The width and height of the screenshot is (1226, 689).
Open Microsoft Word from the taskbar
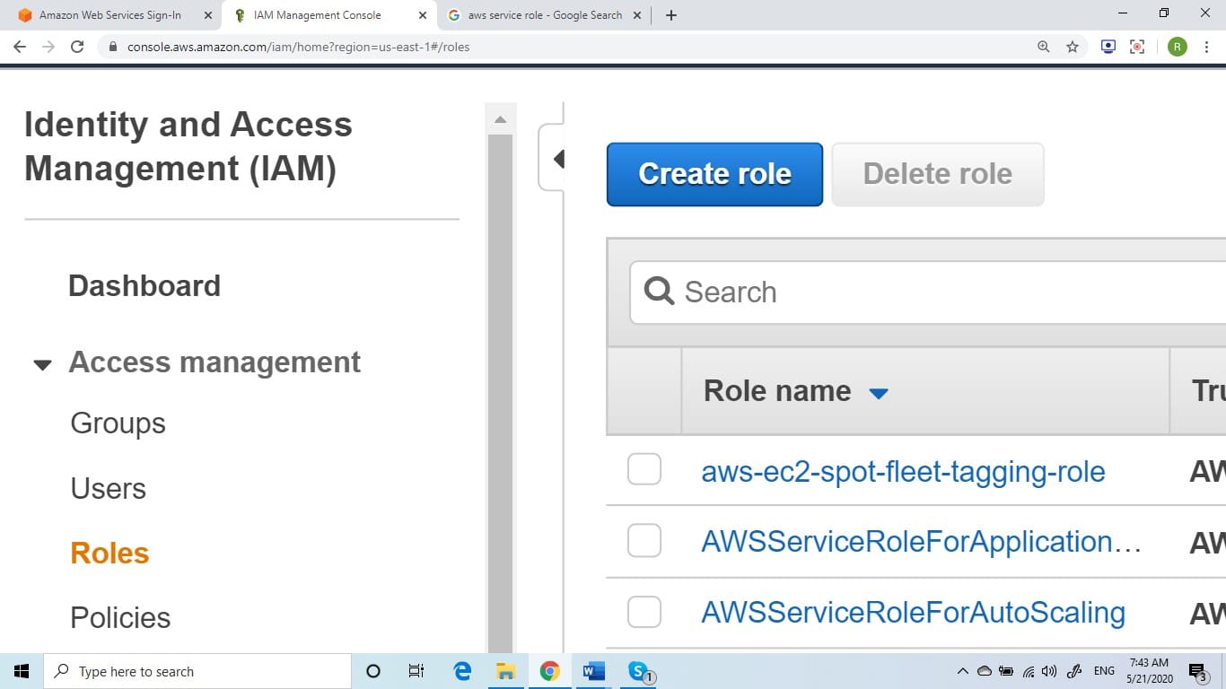coord(593,671)
